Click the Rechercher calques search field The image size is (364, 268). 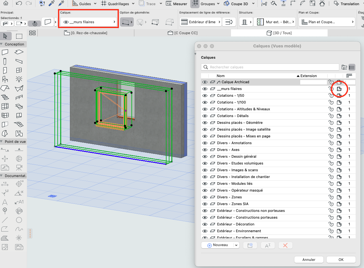[270, 67]
